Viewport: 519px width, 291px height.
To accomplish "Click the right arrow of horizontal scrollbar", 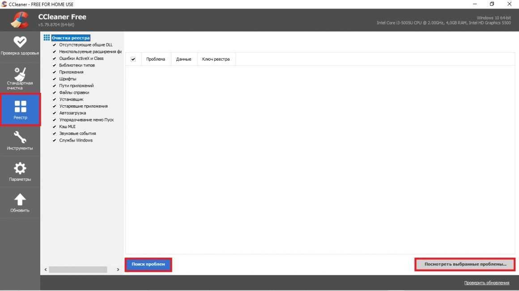I will 118,270.
